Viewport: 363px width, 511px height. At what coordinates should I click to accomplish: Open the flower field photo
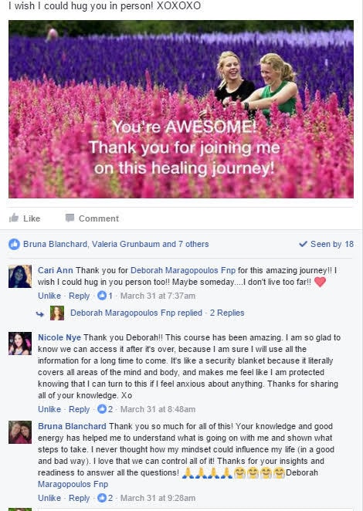tap(181, 109)
